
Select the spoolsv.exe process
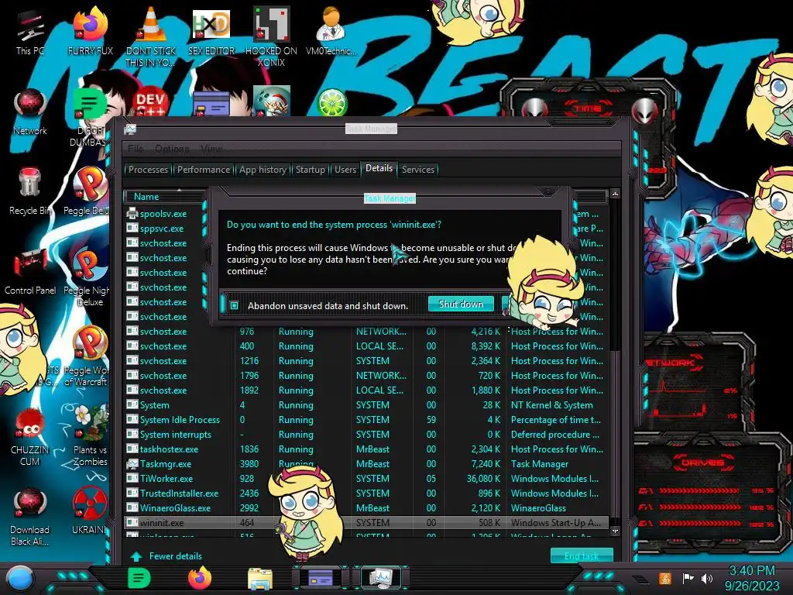coord(163,214)
